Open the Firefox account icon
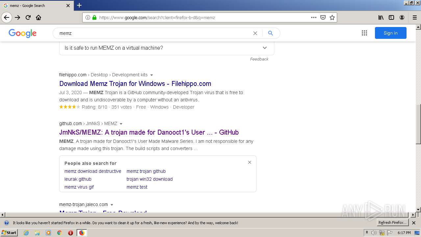This screenshot has width=421, height=237. click(x=402, y=17)
